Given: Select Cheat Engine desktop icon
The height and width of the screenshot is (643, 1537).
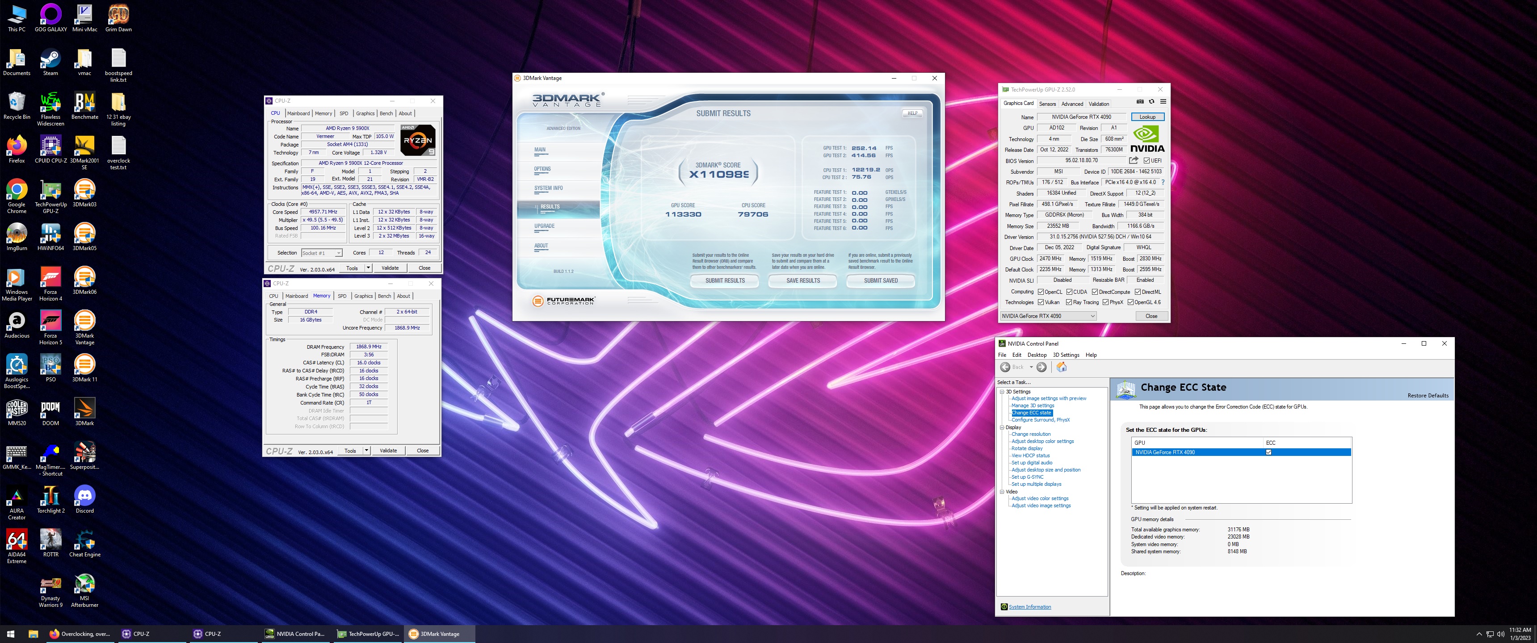Looking at the screenshot, I should click(85, 543).
